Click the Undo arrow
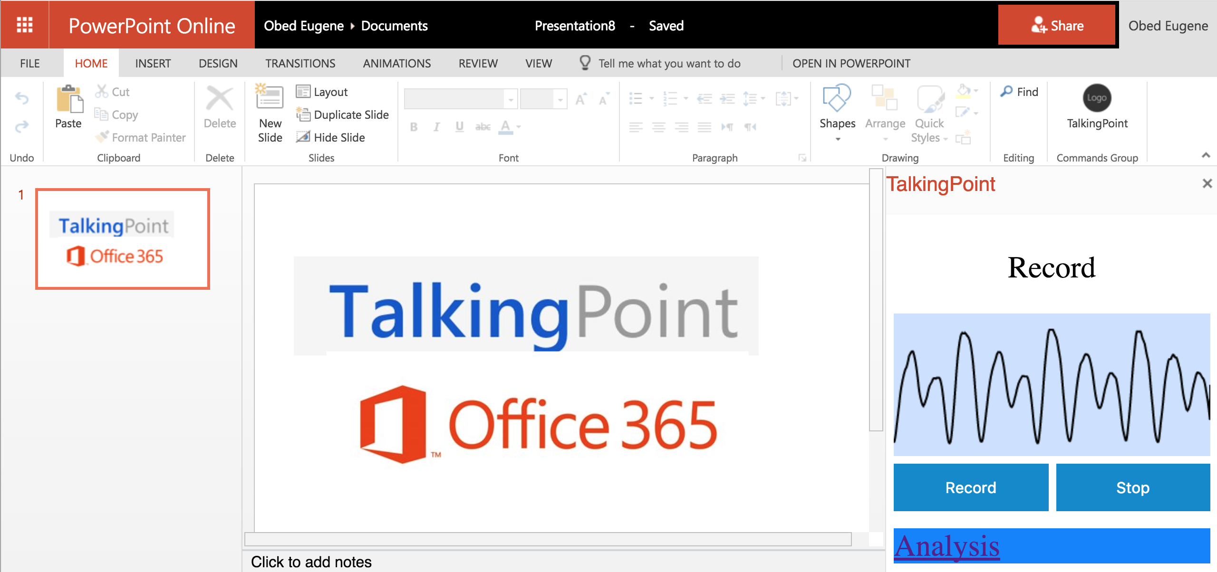The image size is (1217, 572). [22, 98]
